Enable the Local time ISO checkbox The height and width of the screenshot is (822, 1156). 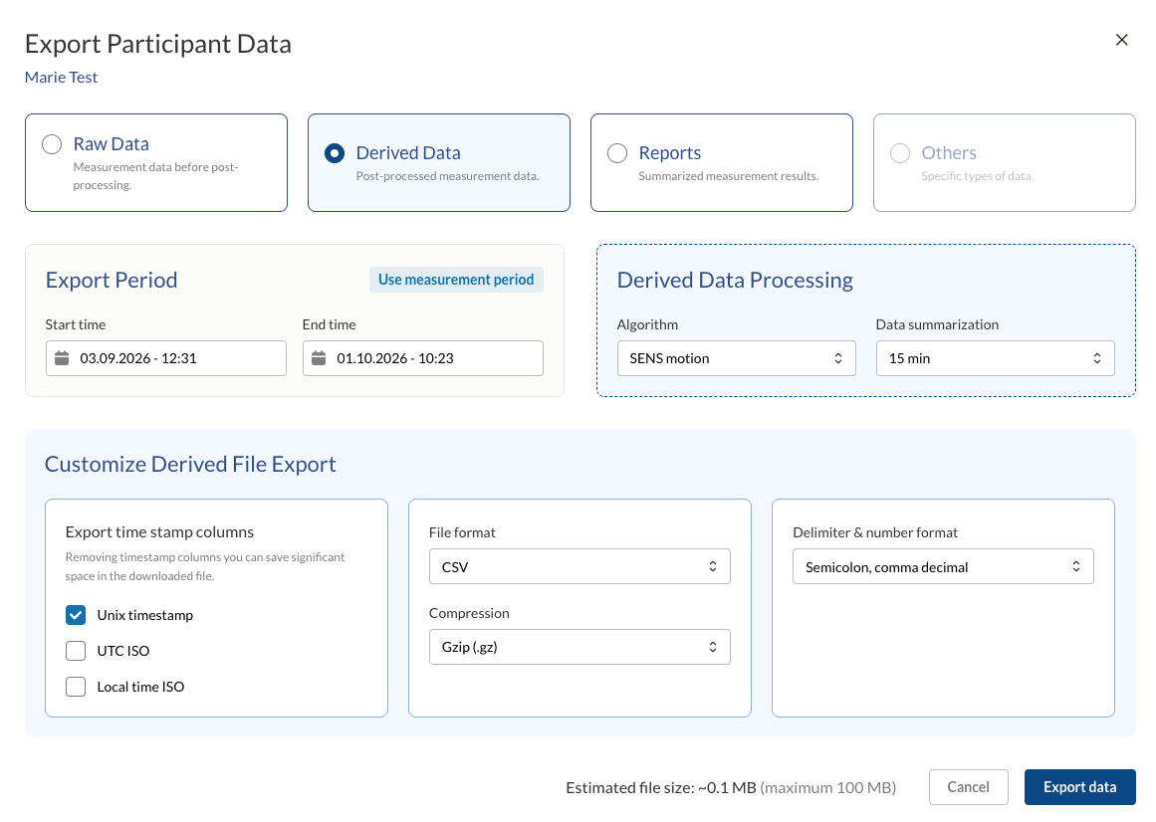tap(76, 687)
